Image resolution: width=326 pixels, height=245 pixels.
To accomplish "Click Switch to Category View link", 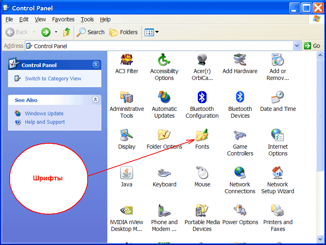I will tap(53, 79).
